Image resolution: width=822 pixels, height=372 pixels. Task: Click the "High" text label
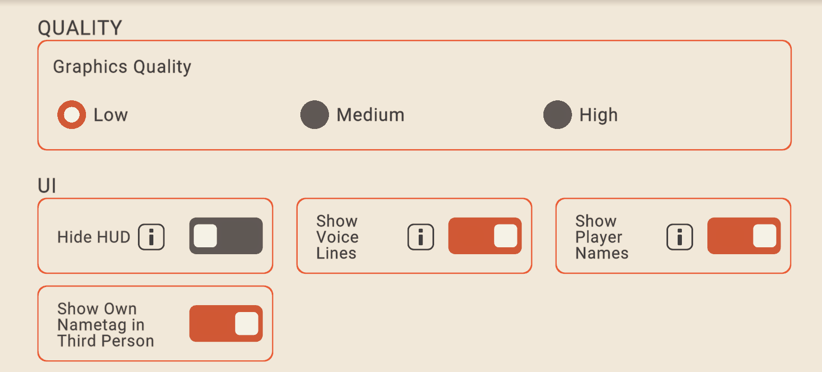point(599,115)
